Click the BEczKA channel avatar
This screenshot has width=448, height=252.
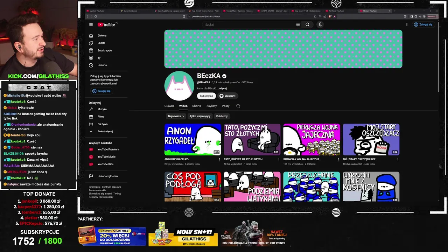tap(179, 86)
